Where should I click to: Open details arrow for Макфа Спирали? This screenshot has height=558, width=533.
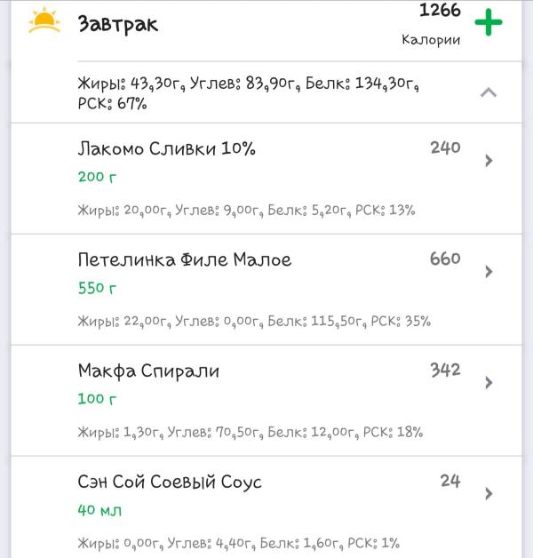point(489,383)
